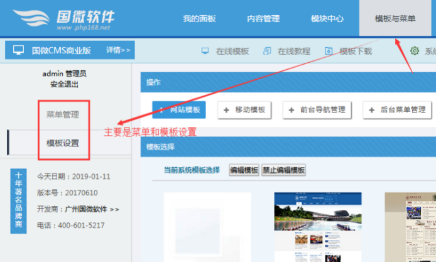Open the 我的面板 tab
Viewport: 436px width, 262px height.
pos(199,19)
